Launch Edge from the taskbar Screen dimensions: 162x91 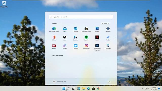88,88
